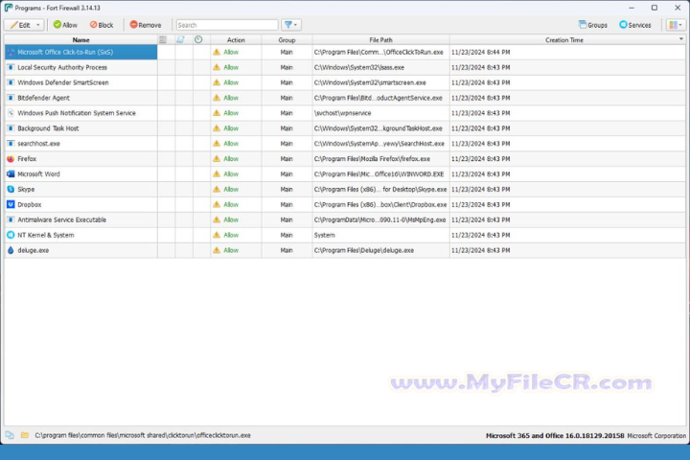Click the Background Task Host icon
This screenshot has width=690, height=460.
click(x=11, y=128)
